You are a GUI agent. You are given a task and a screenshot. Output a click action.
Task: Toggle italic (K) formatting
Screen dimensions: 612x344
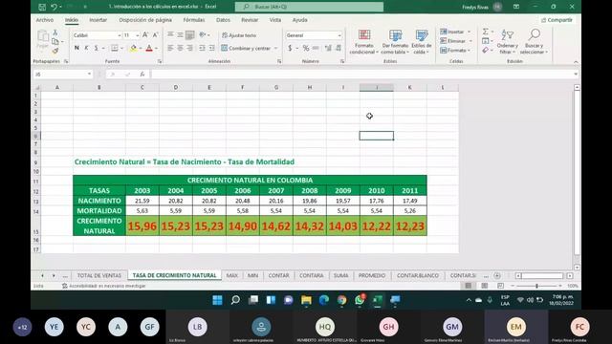pyautogui.click(x=86, y=48)
